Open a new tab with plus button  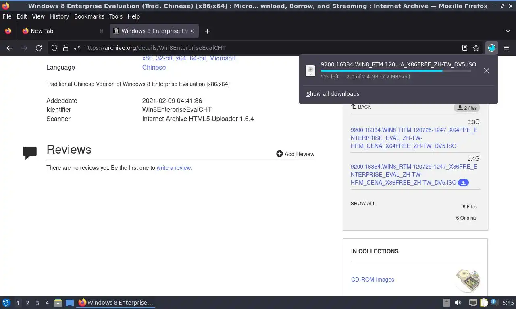click(207, 31)
